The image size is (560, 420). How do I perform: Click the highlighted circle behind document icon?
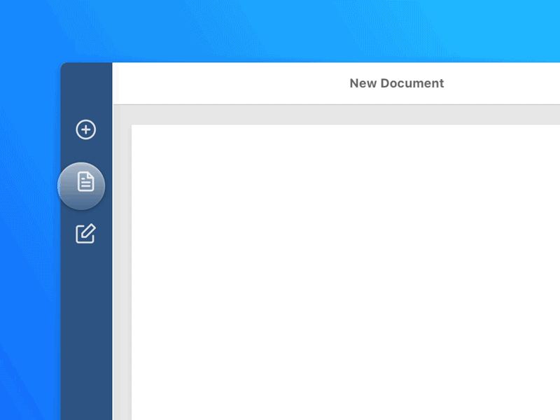coord(81,186)
